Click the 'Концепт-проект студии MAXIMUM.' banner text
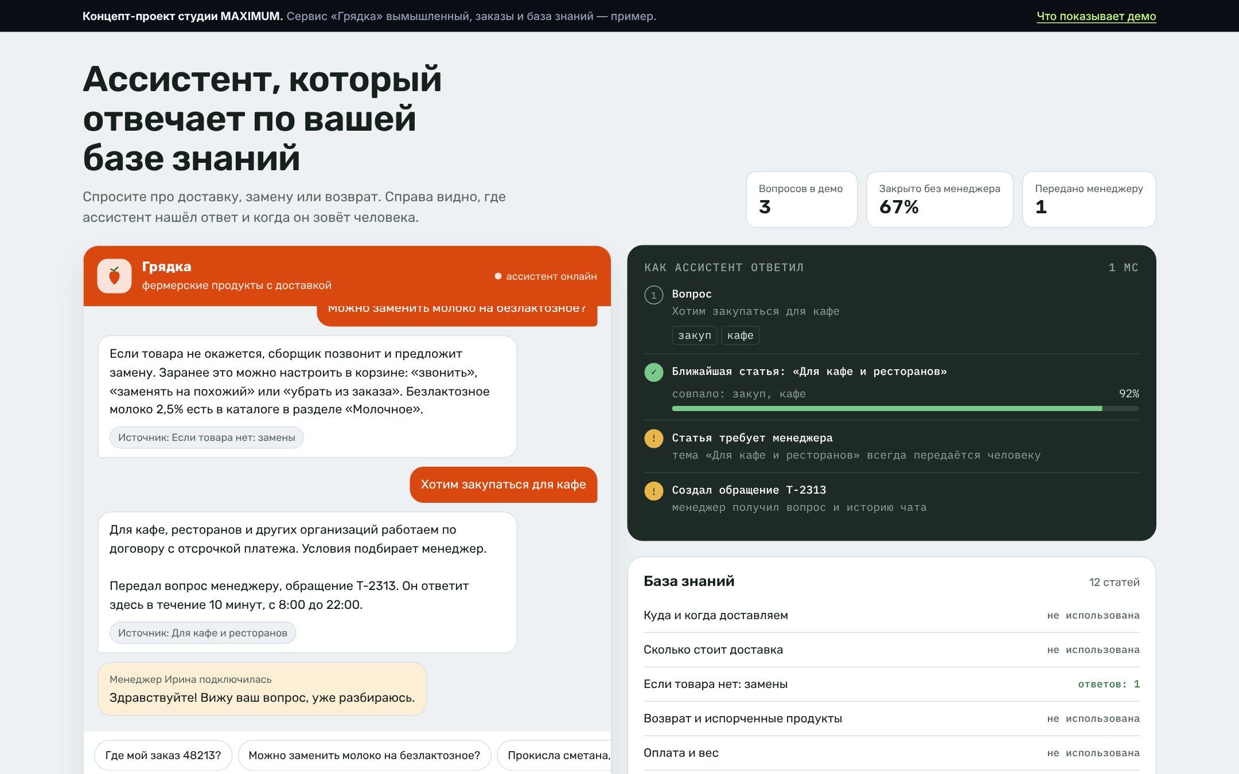The image size is (1239, 774). [182, 16]
